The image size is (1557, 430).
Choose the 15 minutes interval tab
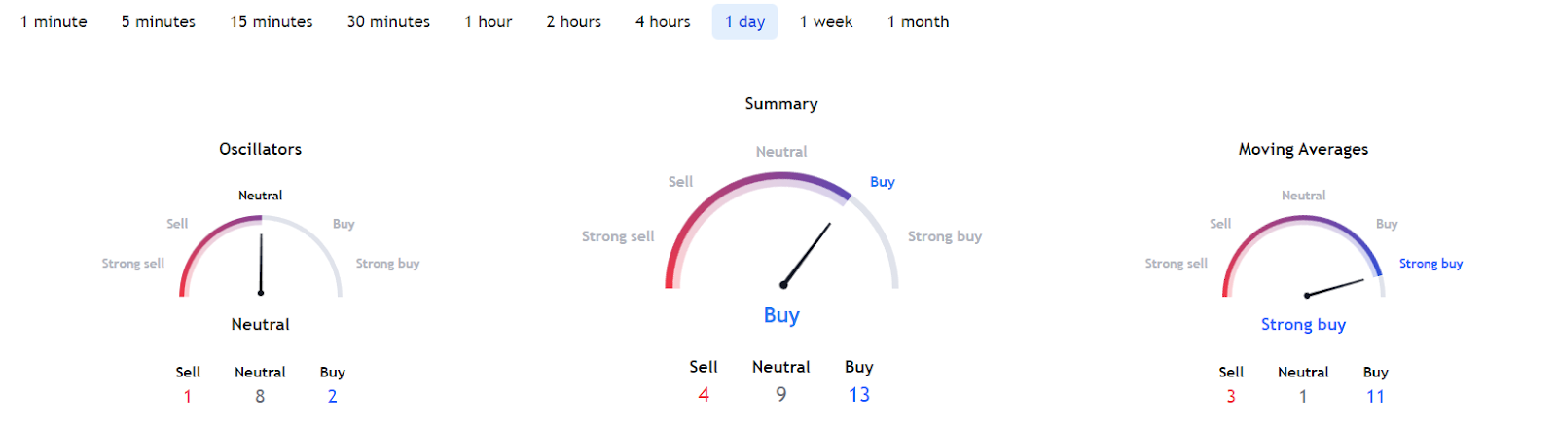point(272,21)
